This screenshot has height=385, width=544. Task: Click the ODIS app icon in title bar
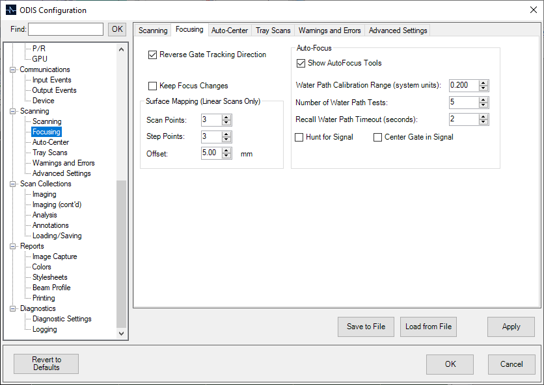coord(10,10)
